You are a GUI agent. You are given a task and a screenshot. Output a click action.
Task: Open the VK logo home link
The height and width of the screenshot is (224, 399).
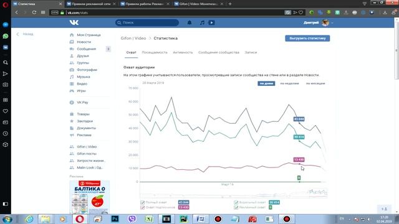pos(74,22)
